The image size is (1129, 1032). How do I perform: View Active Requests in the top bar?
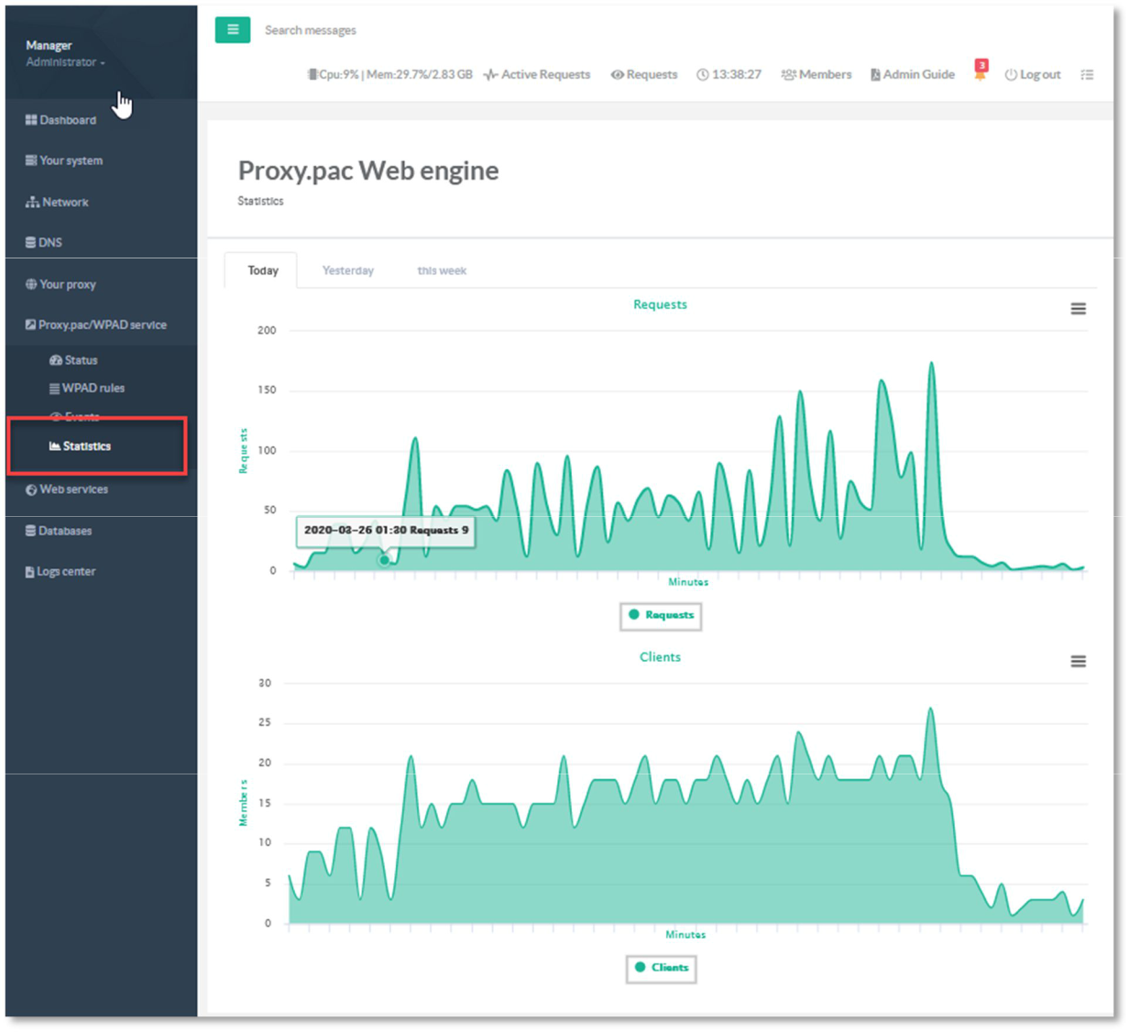537,75
